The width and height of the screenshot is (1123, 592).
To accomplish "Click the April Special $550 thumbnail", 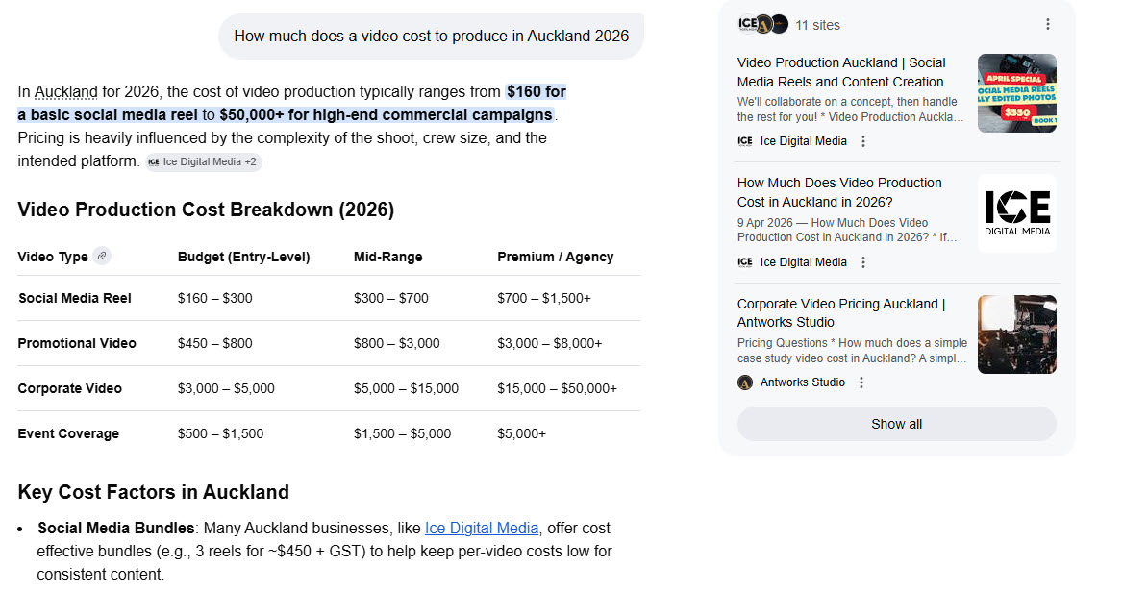I will click(1016, 92).
